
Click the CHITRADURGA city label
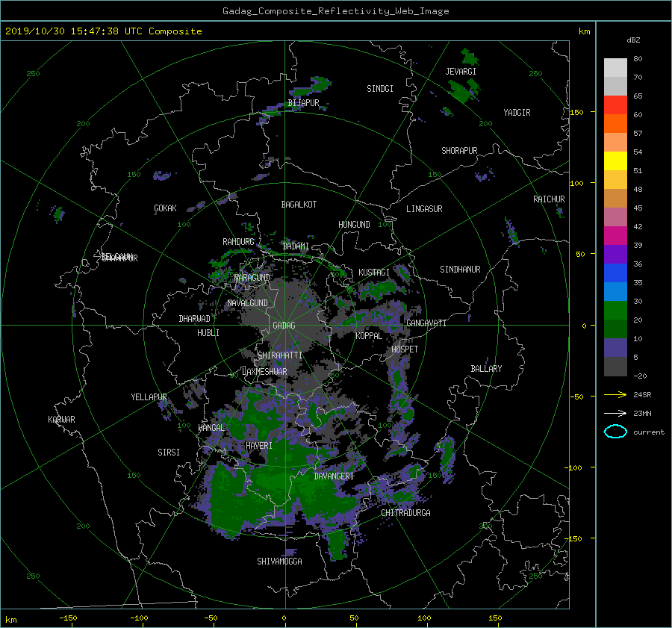405,513
